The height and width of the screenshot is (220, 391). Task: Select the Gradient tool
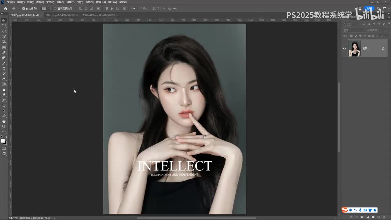[4, 84]
